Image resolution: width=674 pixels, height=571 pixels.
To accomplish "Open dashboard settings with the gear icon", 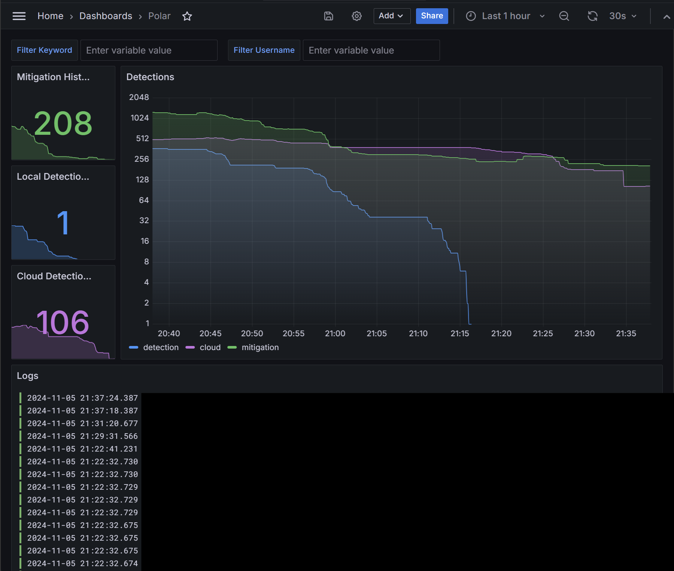I will coord(356,16).
